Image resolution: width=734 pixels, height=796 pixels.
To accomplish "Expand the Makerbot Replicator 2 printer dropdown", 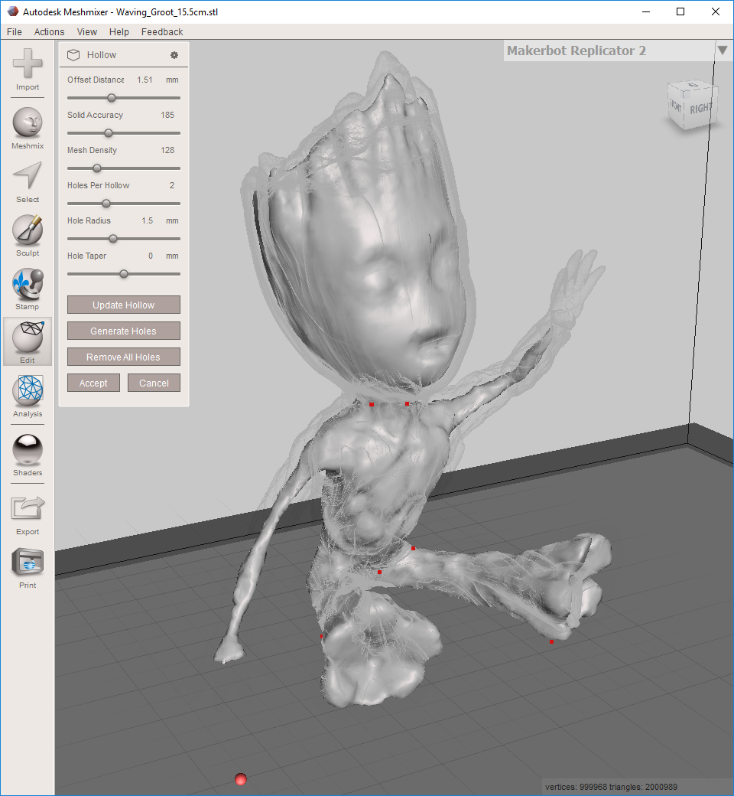I will tap(723, 51).
